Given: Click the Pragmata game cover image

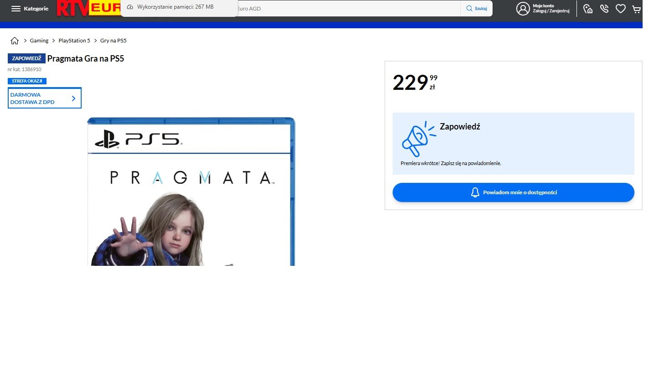Looking at the screenshot, I should (191, 192).
